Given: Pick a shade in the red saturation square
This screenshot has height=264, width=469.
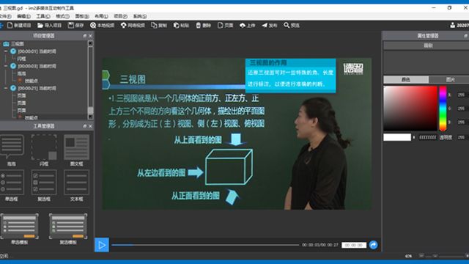Looking at the screenshot, I should coord(410,109).
